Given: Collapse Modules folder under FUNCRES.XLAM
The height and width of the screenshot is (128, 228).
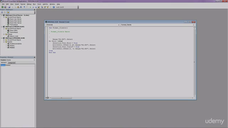Looking at the screenshot, I should [x=4, y=34].
